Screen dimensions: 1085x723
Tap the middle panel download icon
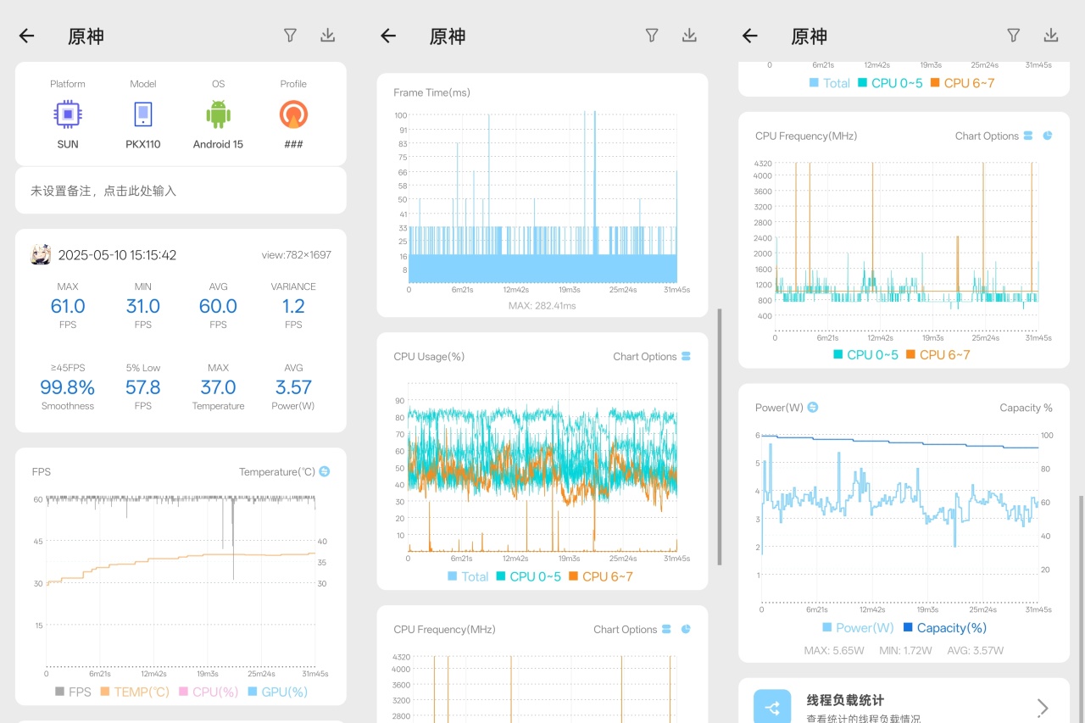(x=689, y=35)
